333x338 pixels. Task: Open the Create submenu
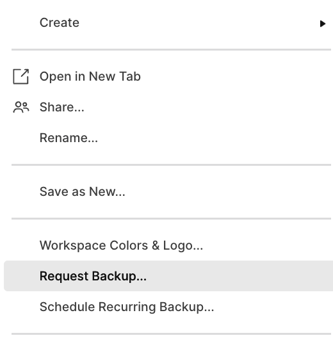(168, 22)
